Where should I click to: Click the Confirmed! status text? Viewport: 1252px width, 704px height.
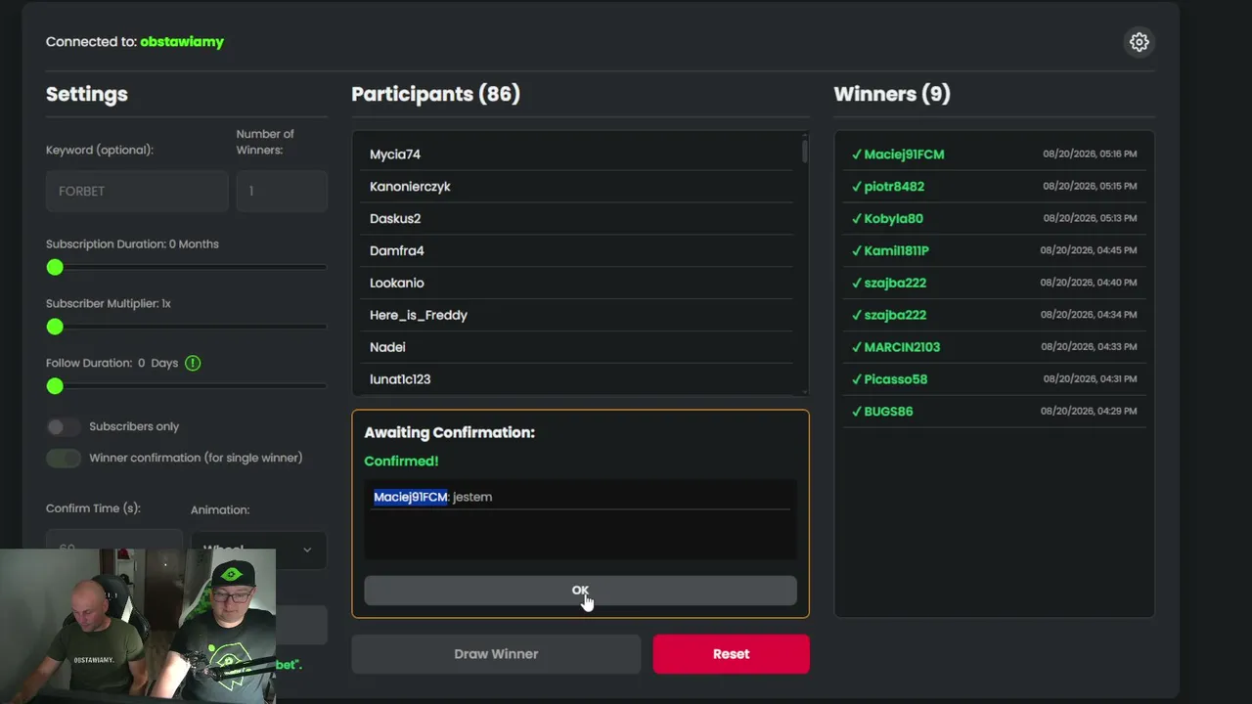(x=401, y=461)
